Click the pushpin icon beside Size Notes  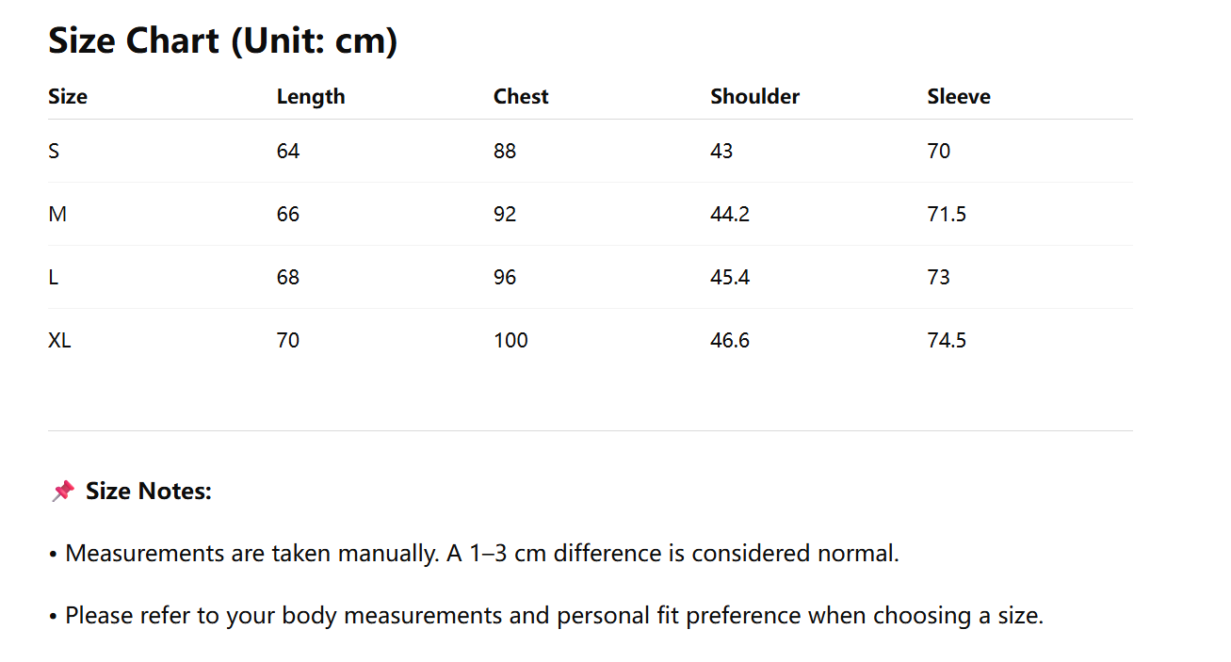[x=63, y=491]
